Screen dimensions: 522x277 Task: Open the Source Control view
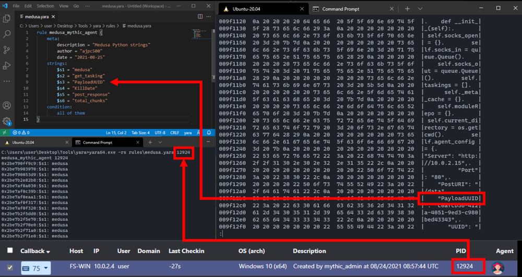pos(7,50)
